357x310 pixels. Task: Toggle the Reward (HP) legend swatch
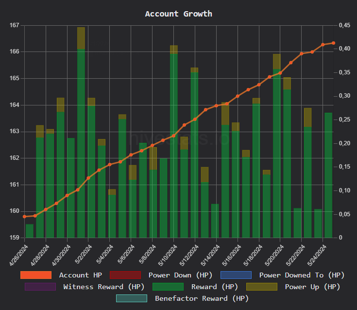pyautogui.click(x=168, y=287)
